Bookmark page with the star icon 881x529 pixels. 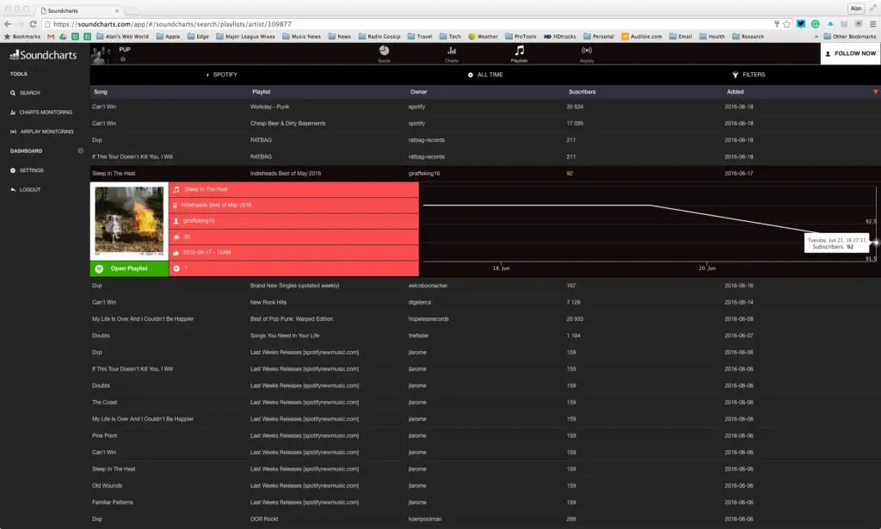coord(786,24)
